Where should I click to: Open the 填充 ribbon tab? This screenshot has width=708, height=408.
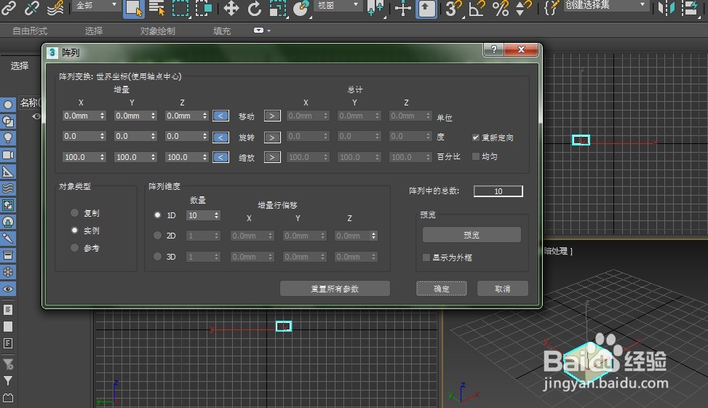(x=222, y=31)
